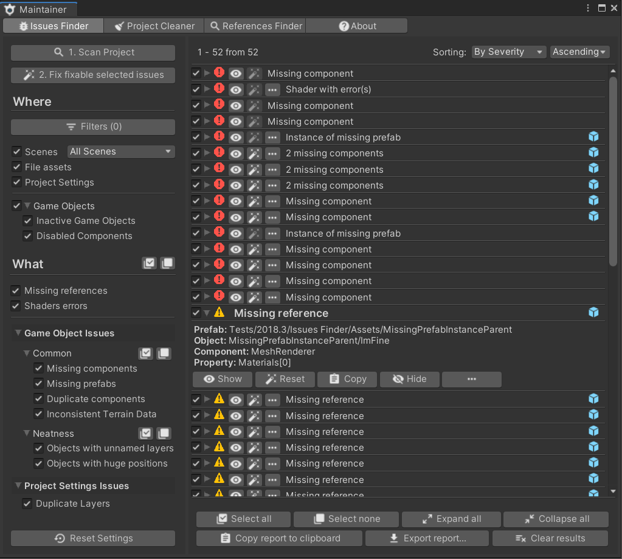Toggle Project Settings checkbox
This screenshot has height=559, width=622.
click(16, 182)
